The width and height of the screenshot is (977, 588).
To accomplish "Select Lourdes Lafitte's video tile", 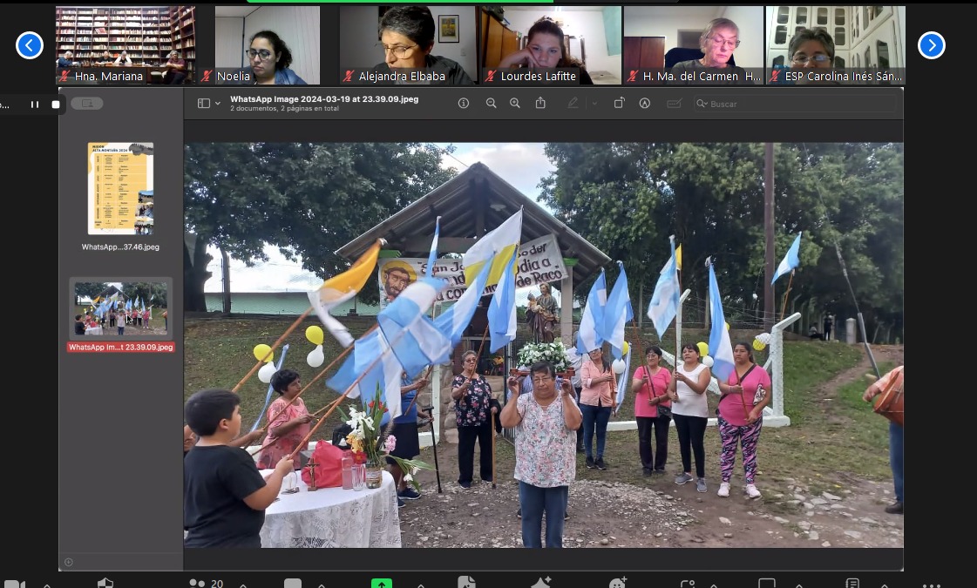I will point(551,45).
